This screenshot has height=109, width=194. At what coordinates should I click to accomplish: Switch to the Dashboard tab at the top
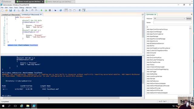[x=7, y=2]
